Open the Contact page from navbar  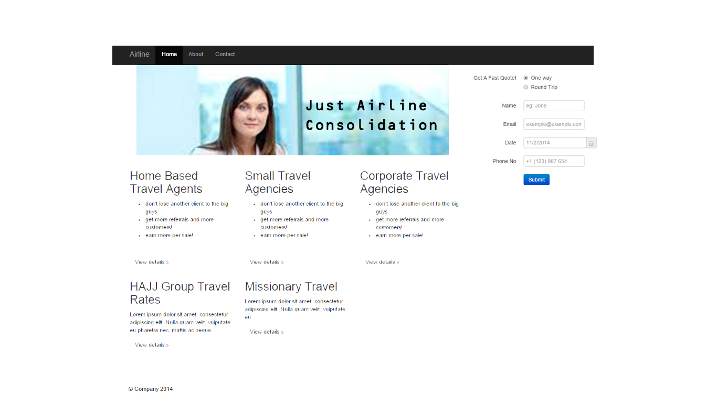pos(225,55)
